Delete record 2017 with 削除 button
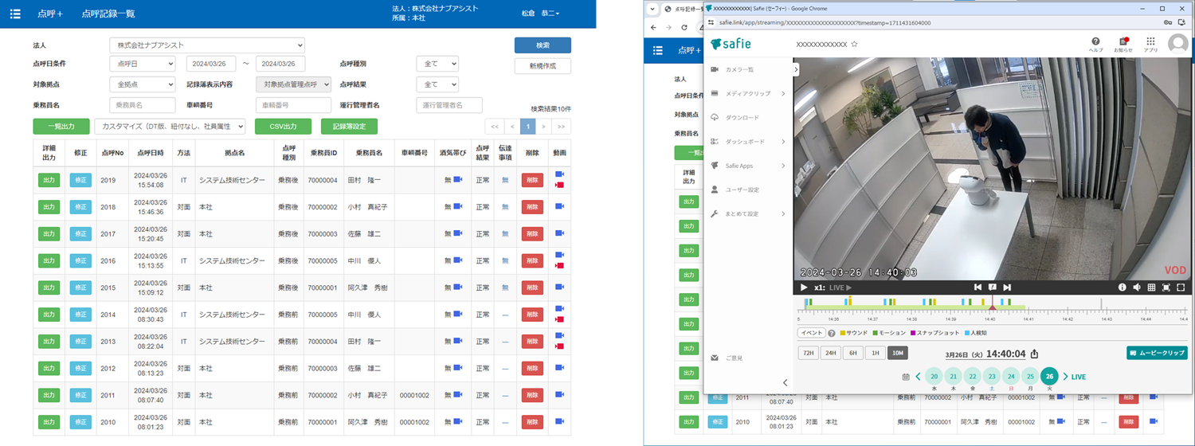Screen dimensions: 1195x446 pos(532,234)
